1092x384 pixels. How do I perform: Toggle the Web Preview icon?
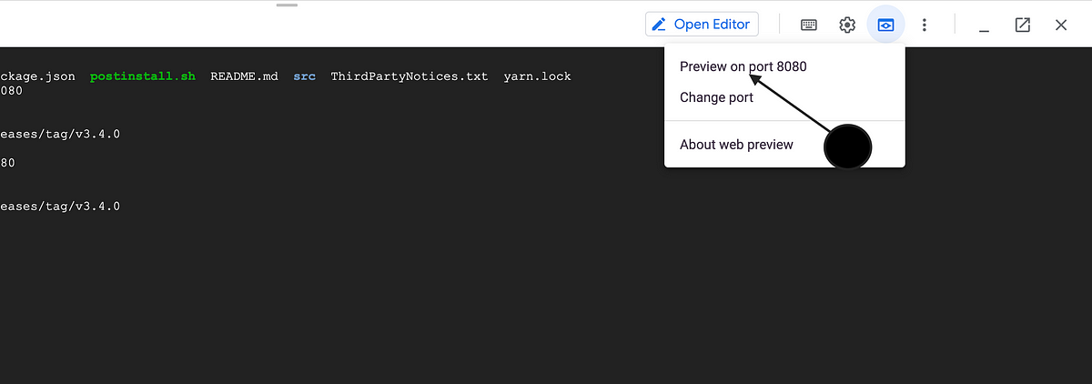tap(885, 25)
